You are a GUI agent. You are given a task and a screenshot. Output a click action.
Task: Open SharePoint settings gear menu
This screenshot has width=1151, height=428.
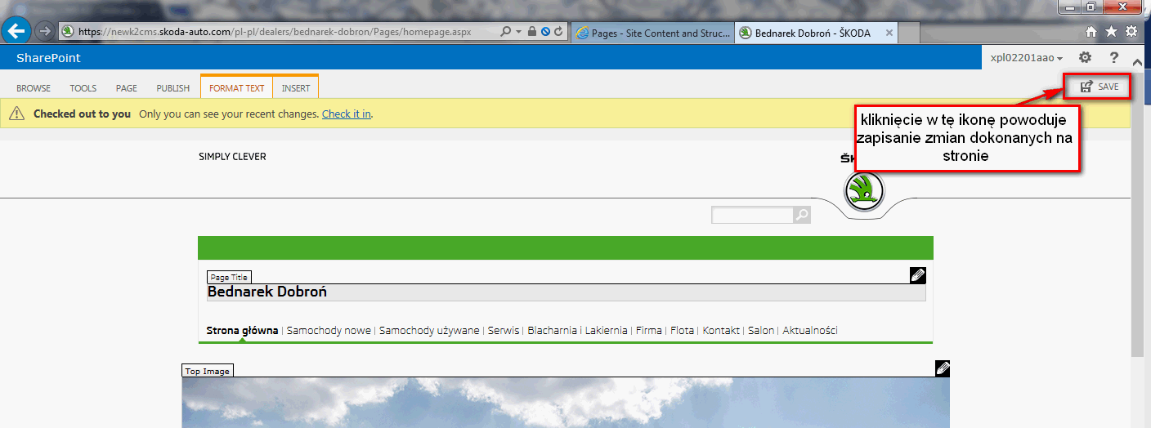[x=1085, y=57]
